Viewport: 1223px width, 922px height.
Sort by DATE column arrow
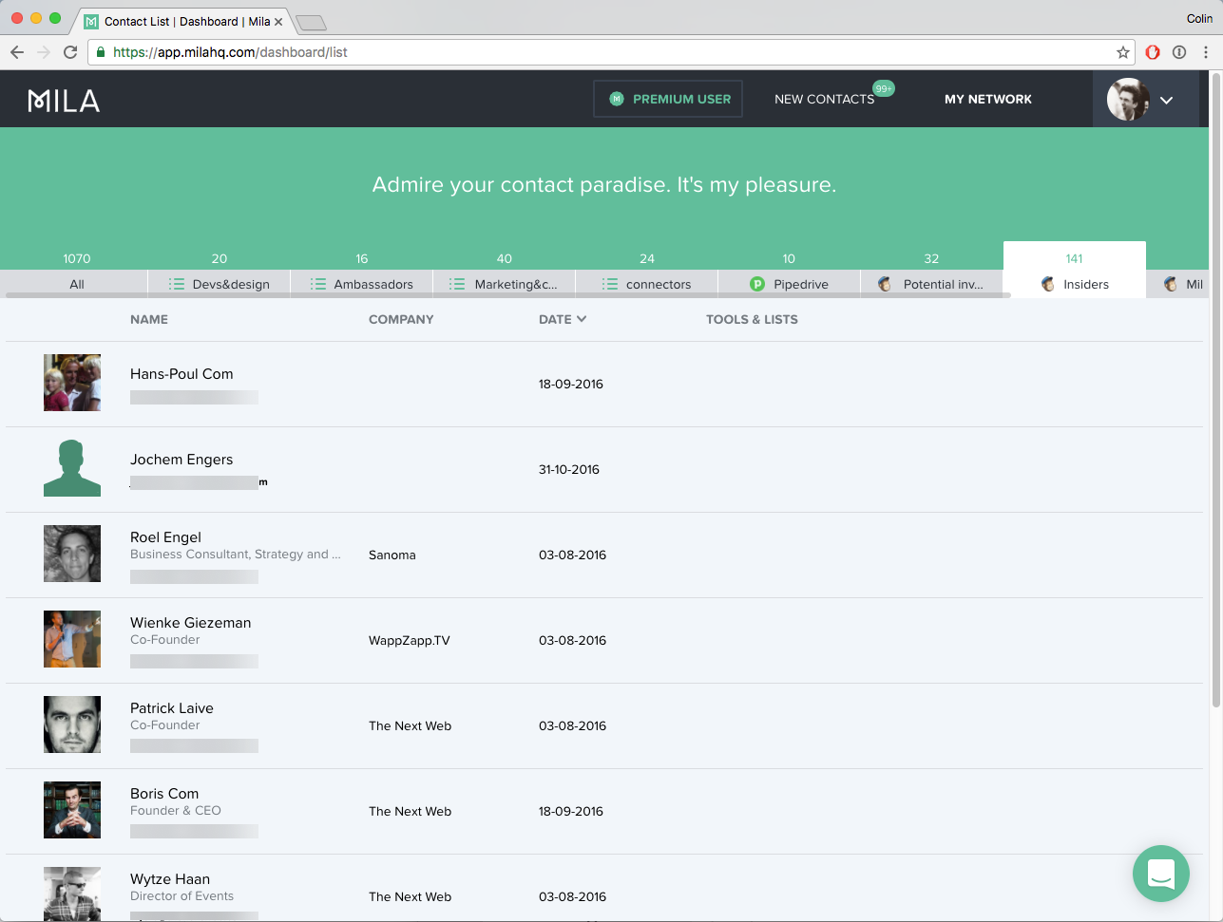(x=582, y=319)
